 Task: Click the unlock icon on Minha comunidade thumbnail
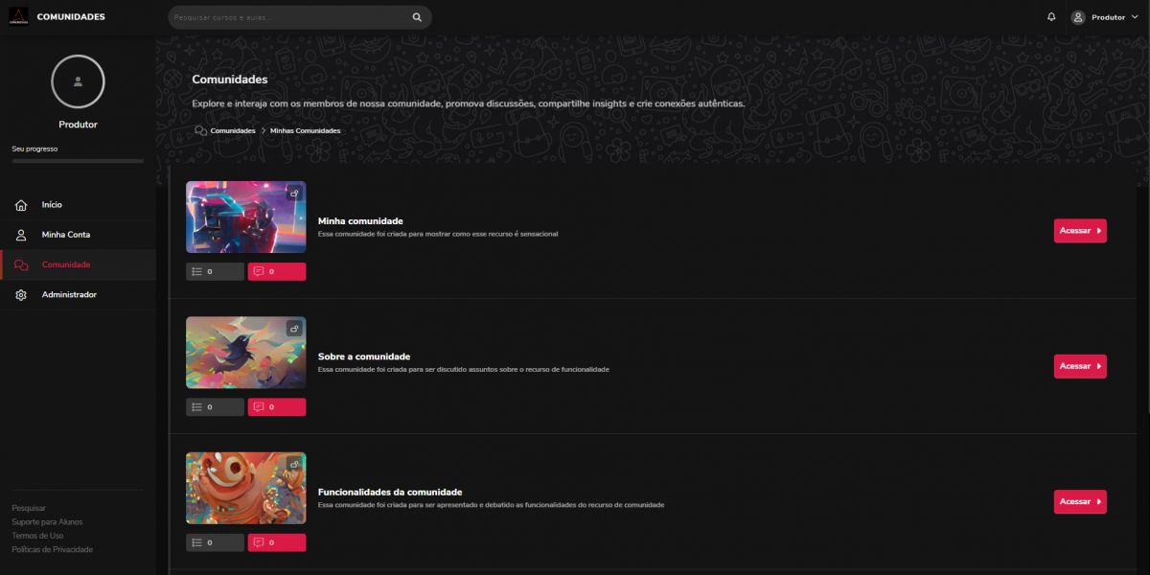pos(294,193)
